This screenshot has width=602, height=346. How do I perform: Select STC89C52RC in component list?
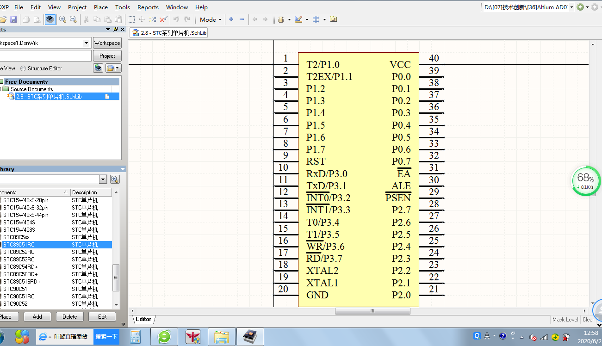click(x=19, y=252)
